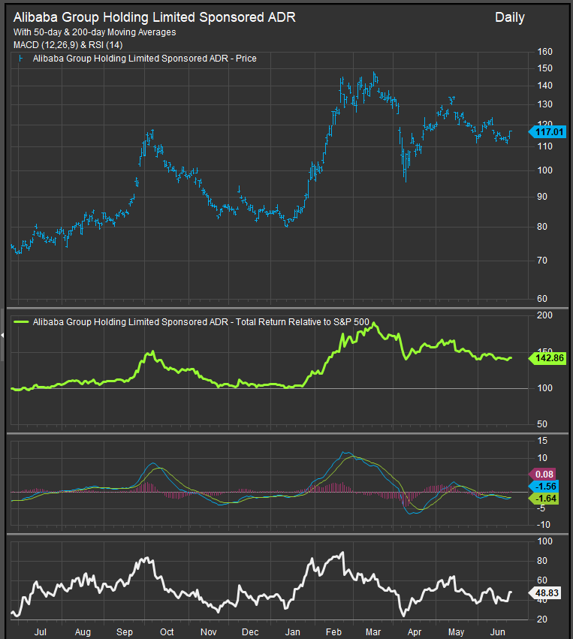Click the MACD histogram value tag 0.08
Viewport: 573px width, 639px height.
(x=542, y=475)
